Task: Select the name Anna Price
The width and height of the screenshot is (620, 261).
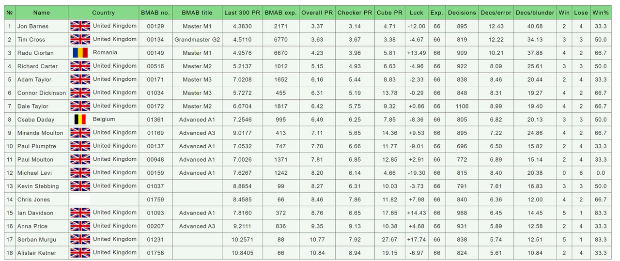Action: point(32,226)
